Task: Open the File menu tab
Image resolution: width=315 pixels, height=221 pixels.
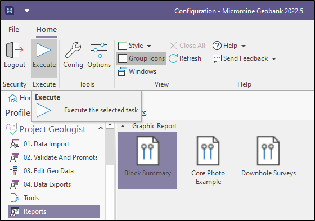Action: point(13,30)
